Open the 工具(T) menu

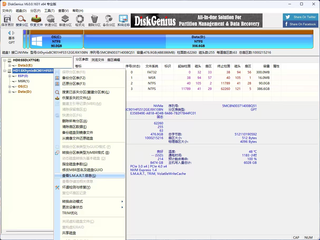click(x=49, y=11)
